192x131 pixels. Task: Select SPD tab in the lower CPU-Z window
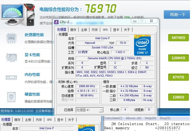coord(49,120)
